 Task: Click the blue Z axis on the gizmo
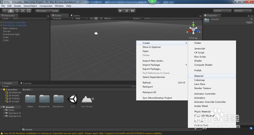pyautogui.click(x=197, y=31)
